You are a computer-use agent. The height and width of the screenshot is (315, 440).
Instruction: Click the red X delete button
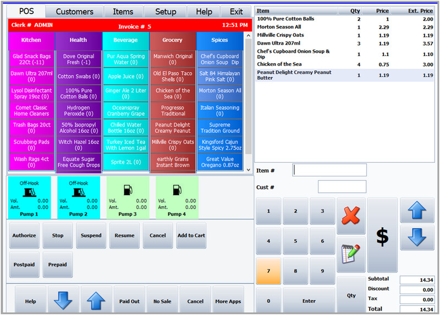(351, 215)
